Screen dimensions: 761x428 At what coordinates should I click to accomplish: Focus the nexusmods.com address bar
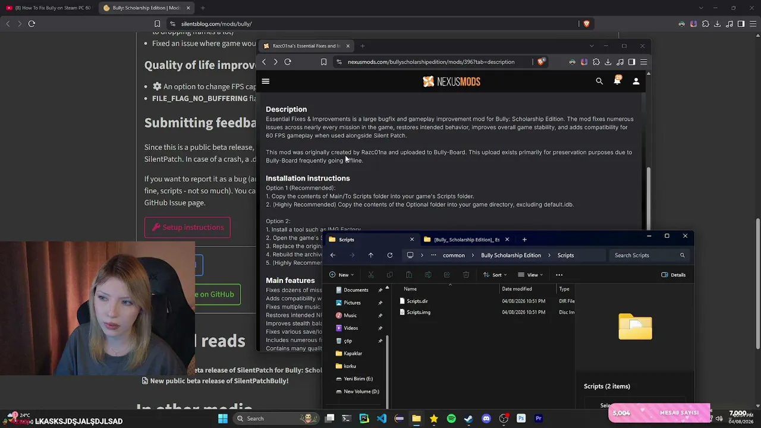[431, 62]
